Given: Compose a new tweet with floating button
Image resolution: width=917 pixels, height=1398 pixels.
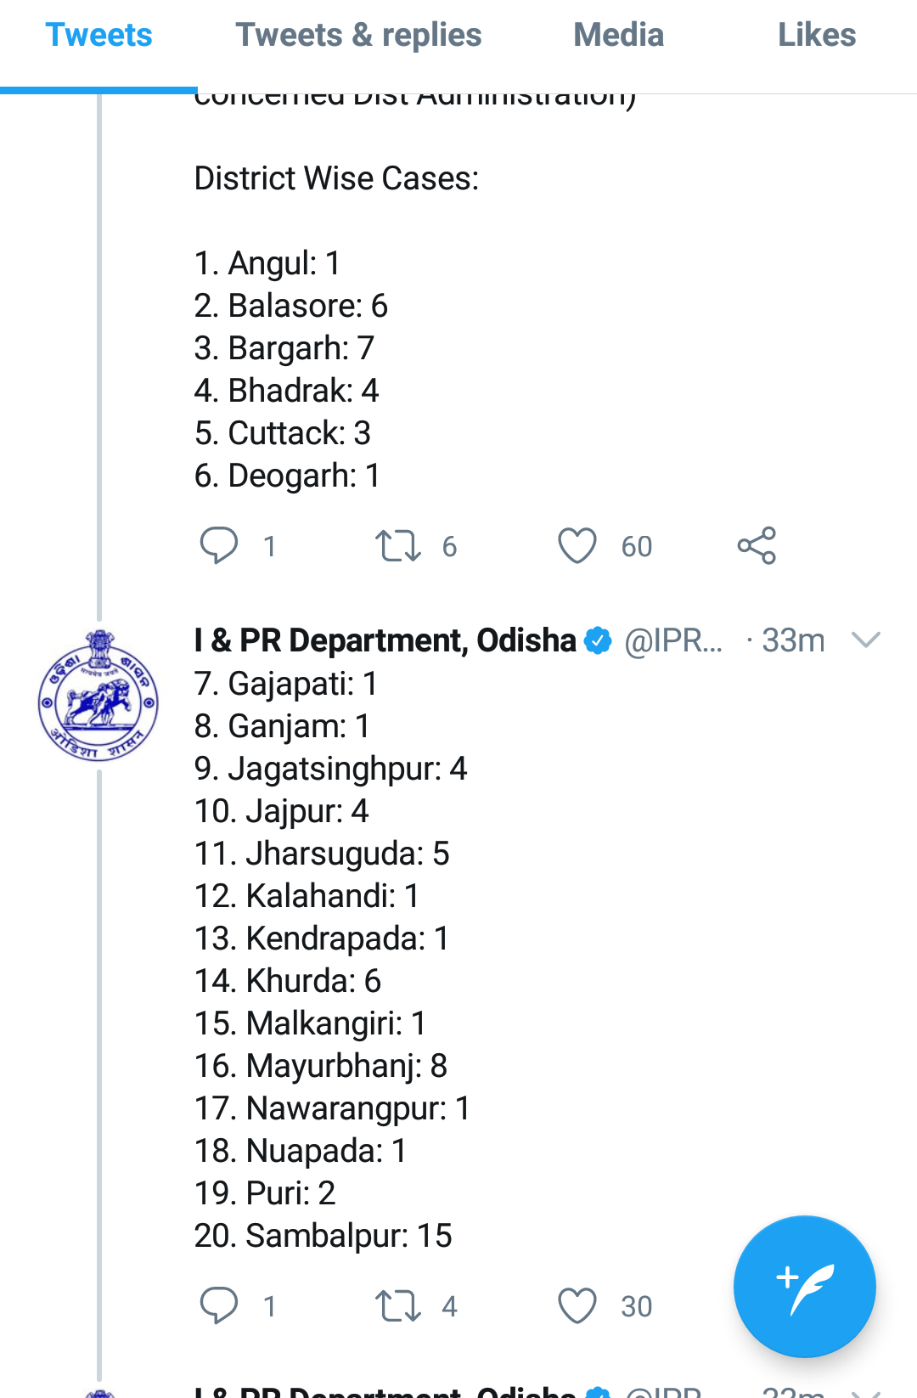Looking at the screenshot, I should click(804, 1286).
